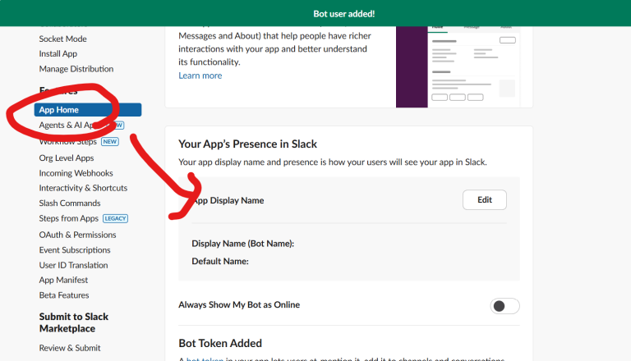Click the Bot user added banner

click(315, 13)
